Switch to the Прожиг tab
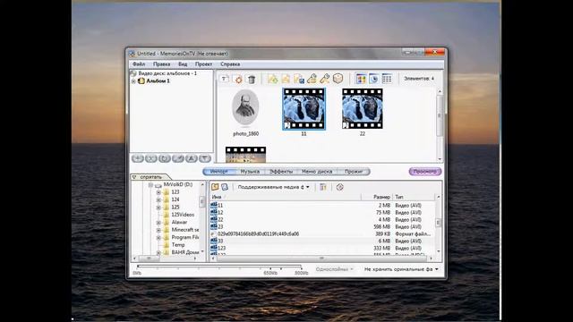The image size is (573, 322). tap(354, 171)
